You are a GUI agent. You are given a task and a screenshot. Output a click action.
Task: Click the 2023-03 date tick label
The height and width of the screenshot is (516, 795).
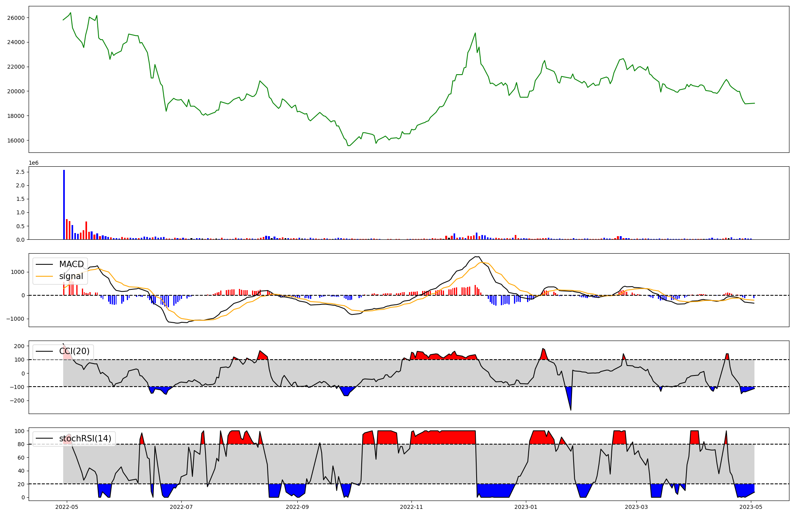(636, 507)
